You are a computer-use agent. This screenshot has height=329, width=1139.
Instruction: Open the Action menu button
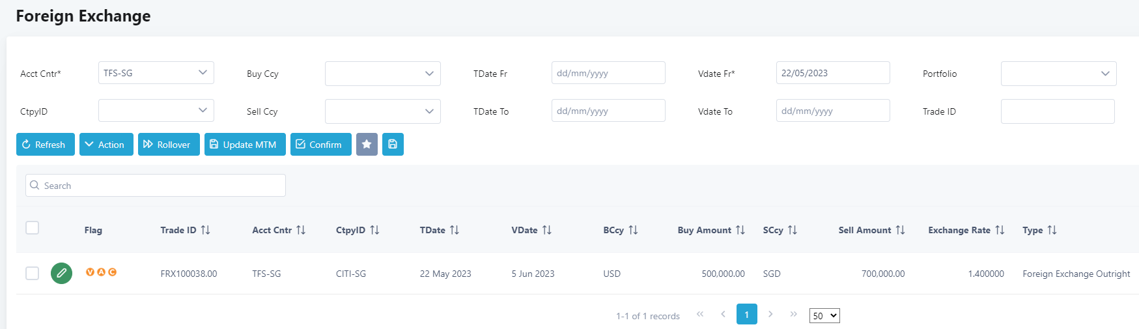[x=106, y=145]
